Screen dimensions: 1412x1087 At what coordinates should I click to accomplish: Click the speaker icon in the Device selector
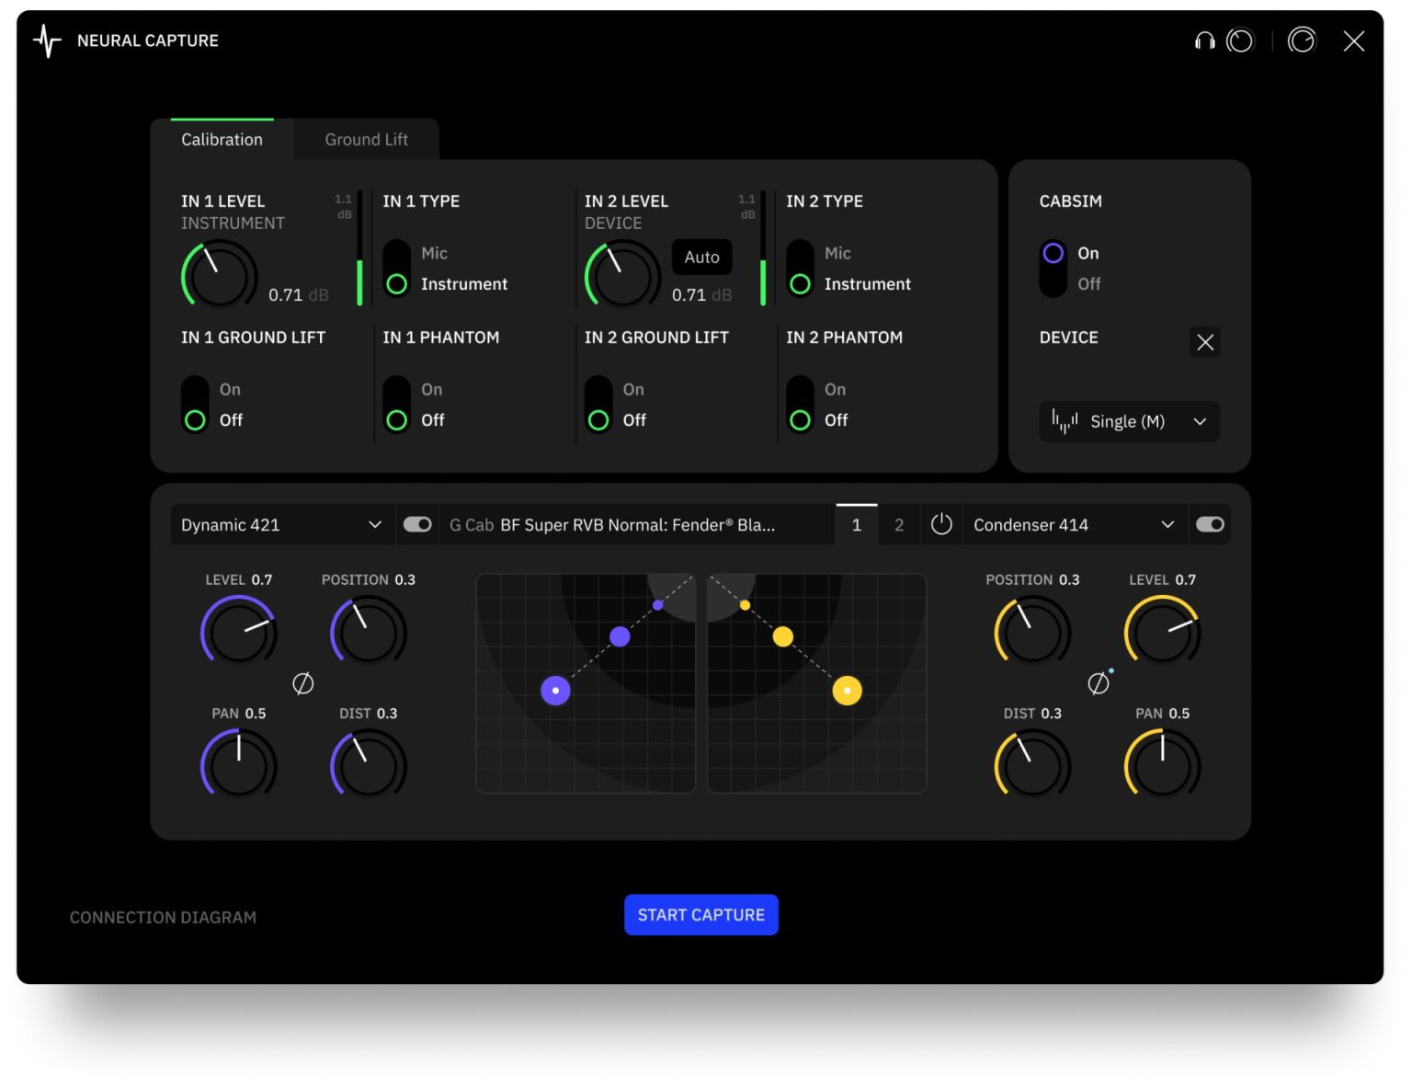click(1064, 421)
